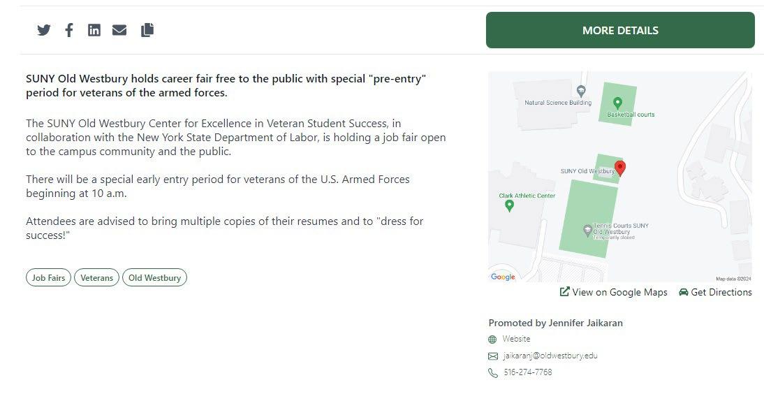Select the Old Westbury tag
Viewport: 764px width, 394px height.
154,277
